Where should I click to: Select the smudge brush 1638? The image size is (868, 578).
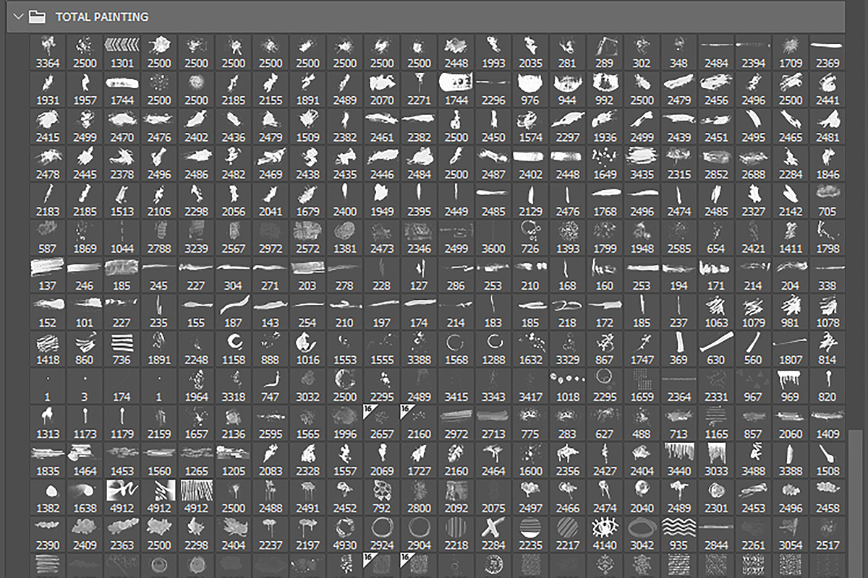tap(85, 498)
